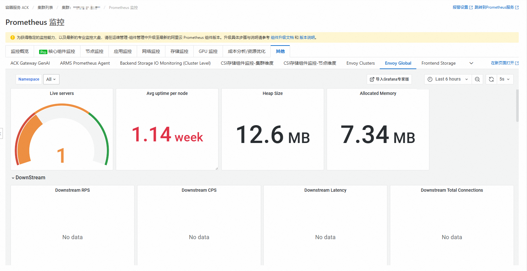Open the 报警设置 link
527x271 pixels.
460,7
